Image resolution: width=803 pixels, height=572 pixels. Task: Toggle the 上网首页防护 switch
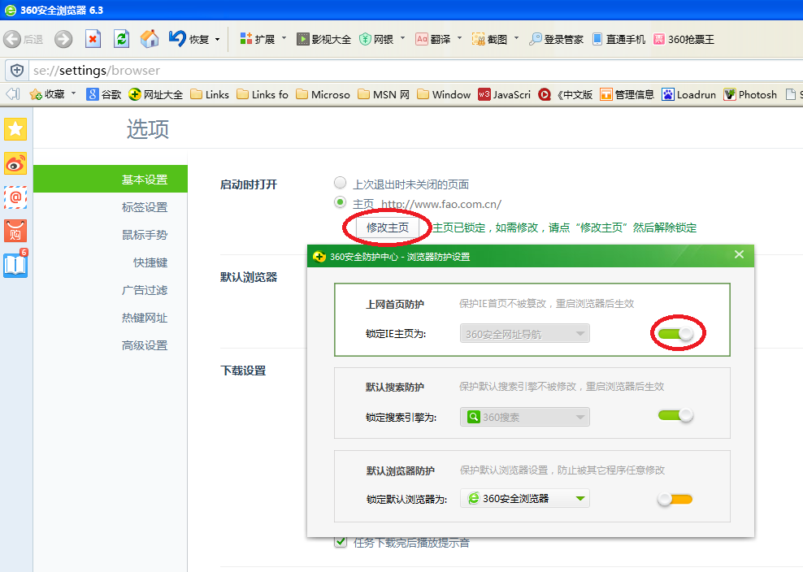click(x=675, y=334)
